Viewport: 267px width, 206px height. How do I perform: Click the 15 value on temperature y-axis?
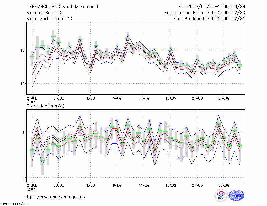(x=22, y=83)
